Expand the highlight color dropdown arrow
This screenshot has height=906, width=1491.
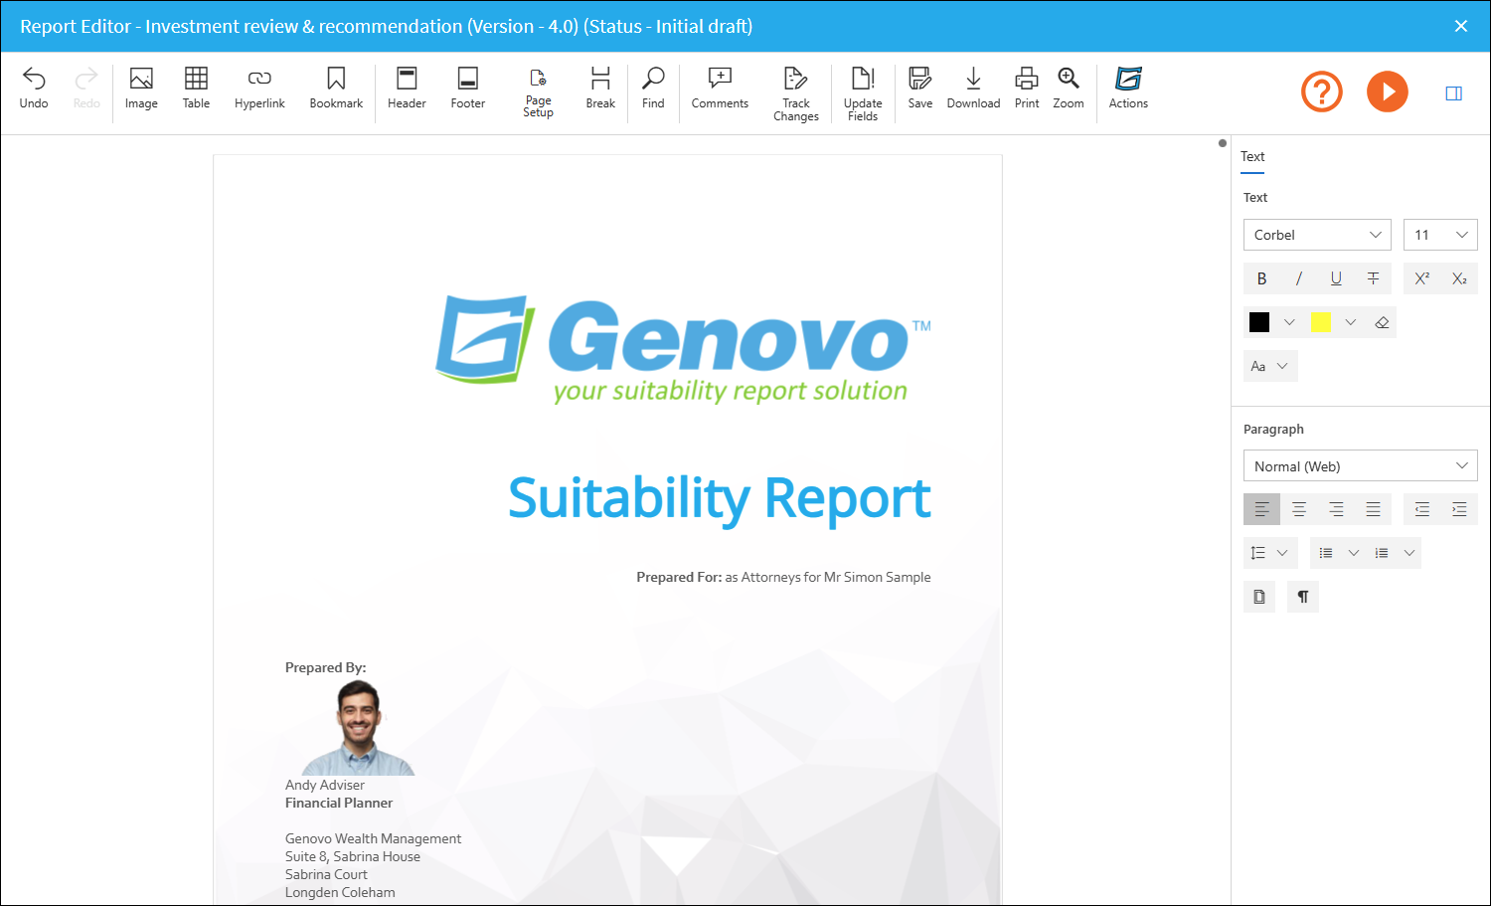click(1351, 322)
